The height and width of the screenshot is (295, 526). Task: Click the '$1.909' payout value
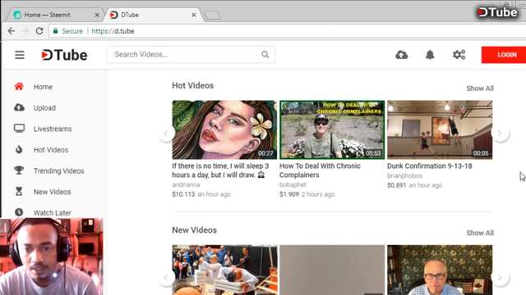click(x=289, y=194)
